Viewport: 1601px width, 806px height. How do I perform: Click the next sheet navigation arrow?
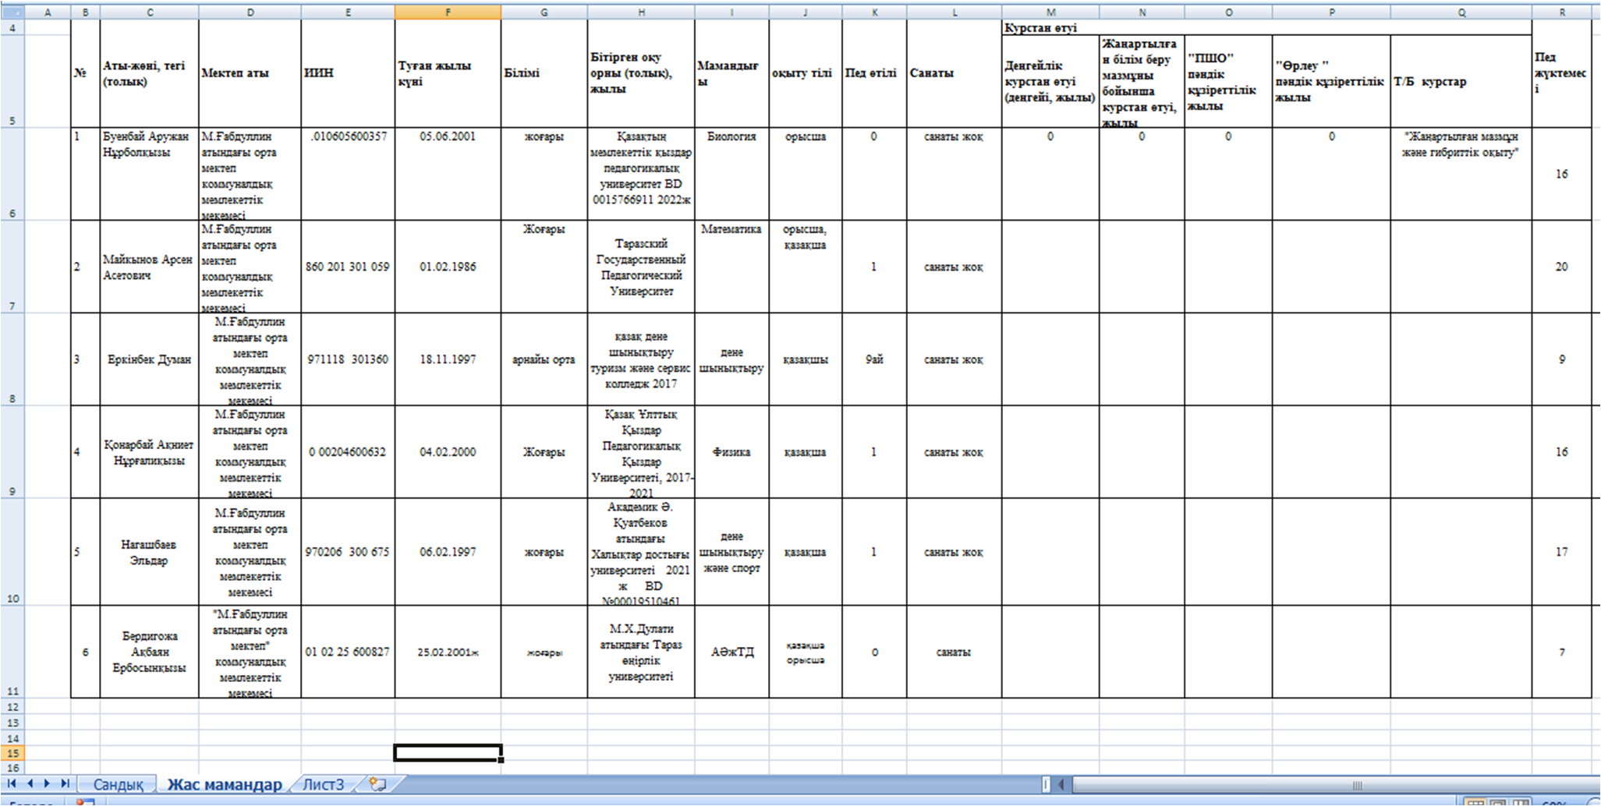tap(47, 783)
